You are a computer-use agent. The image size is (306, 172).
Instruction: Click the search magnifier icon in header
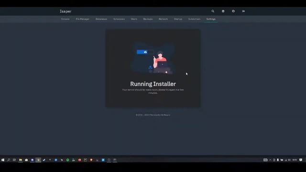coord(213,11)
